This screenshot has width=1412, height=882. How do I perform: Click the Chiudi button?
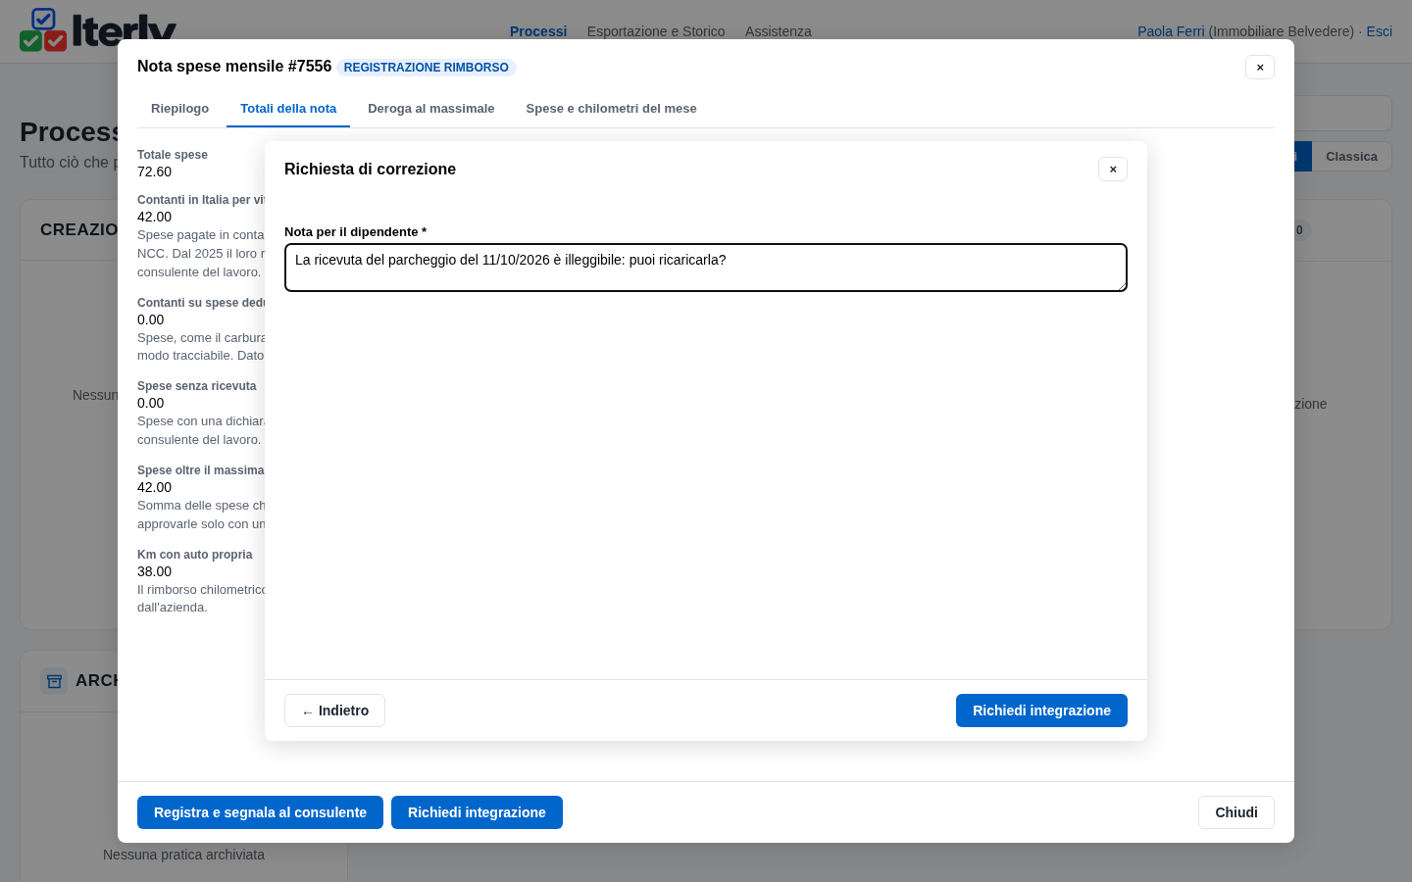[1235, 812]
